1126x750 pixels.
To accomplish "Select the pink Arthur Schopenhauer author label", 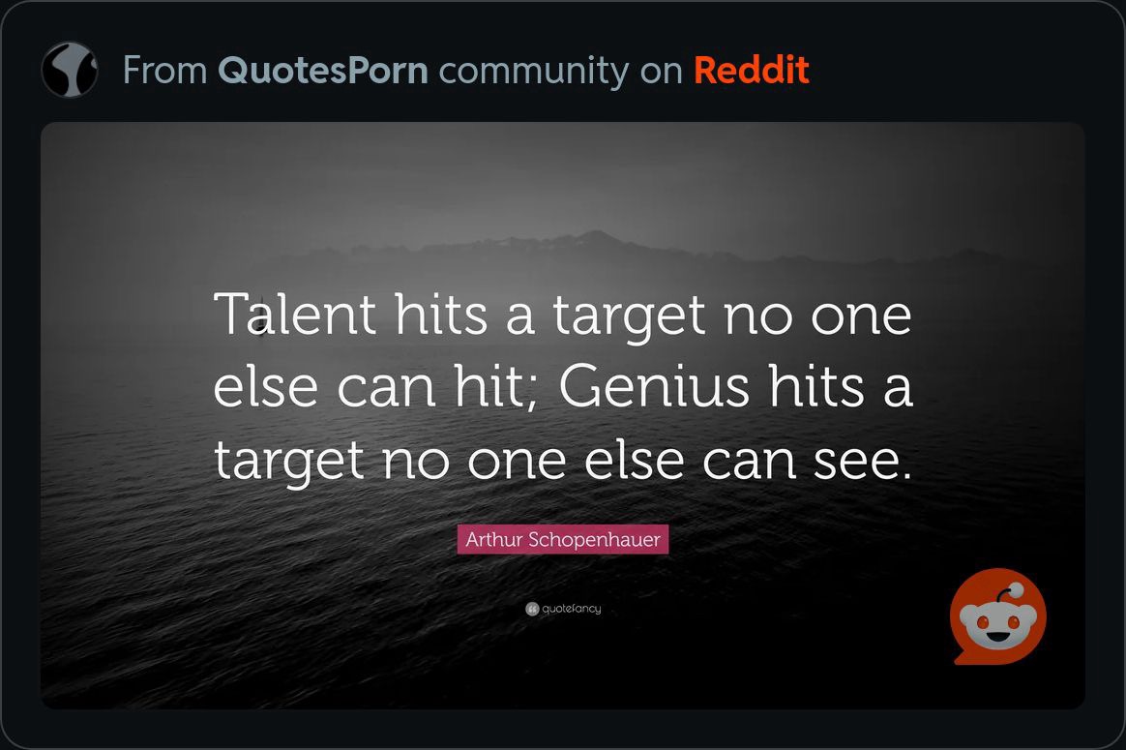I will (x=563, y=539).
